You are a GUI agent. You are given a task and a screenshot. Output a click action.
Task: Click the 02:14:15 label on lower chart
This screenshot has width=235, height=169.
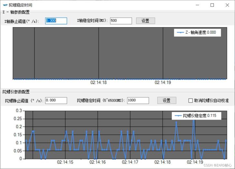65,162
